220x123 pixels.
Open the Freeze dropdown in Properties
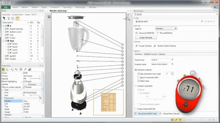tap(40, 76)
